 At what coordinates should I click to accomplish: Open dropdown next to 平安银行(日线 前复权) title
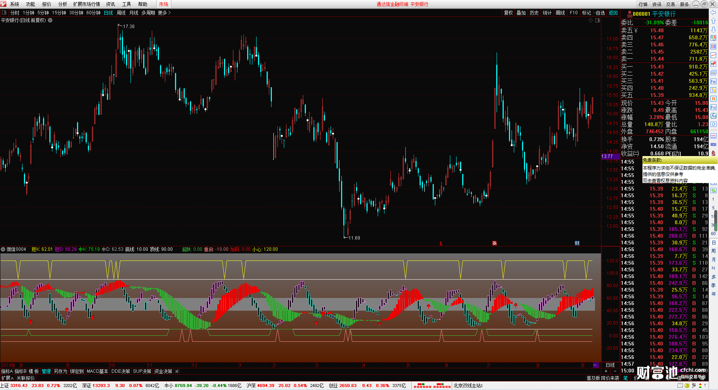click(50, 21)
